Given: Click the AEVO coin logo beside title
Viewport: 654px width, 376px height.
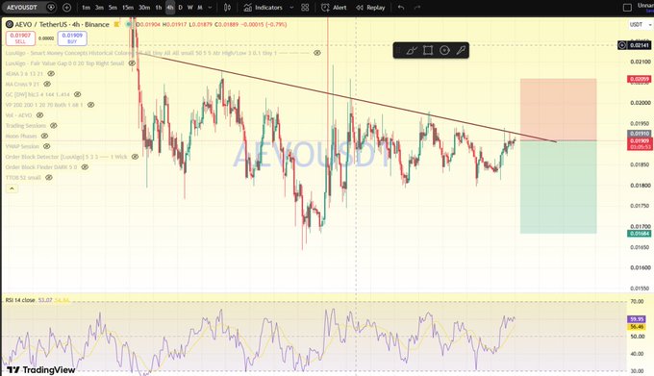Looking at the screenshot, I should tap(10, 25).
